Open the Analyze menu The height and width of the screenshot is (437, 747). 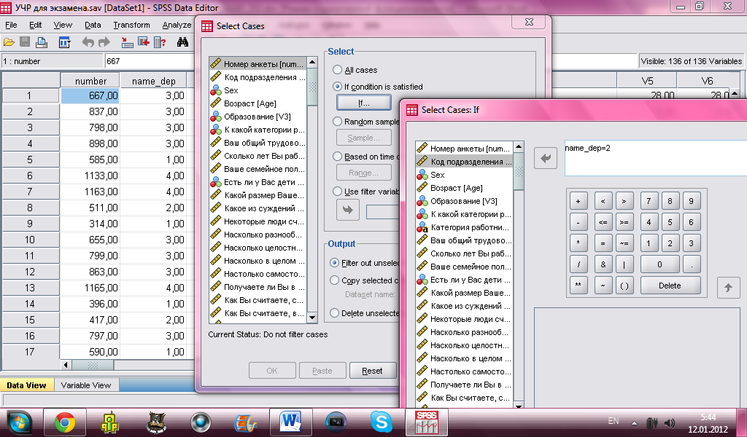[177, 25]
